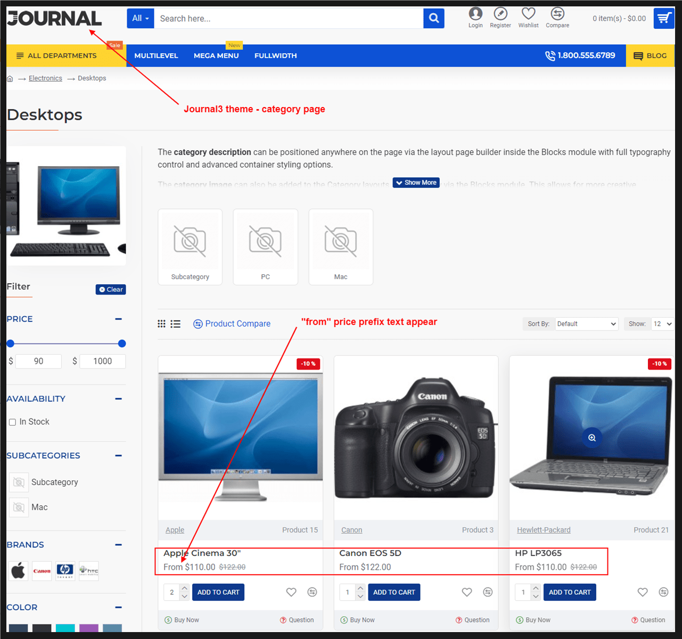The image size is (682, 639).
Task: Select Subcategory in Subcategories filter
Action: 44,482
